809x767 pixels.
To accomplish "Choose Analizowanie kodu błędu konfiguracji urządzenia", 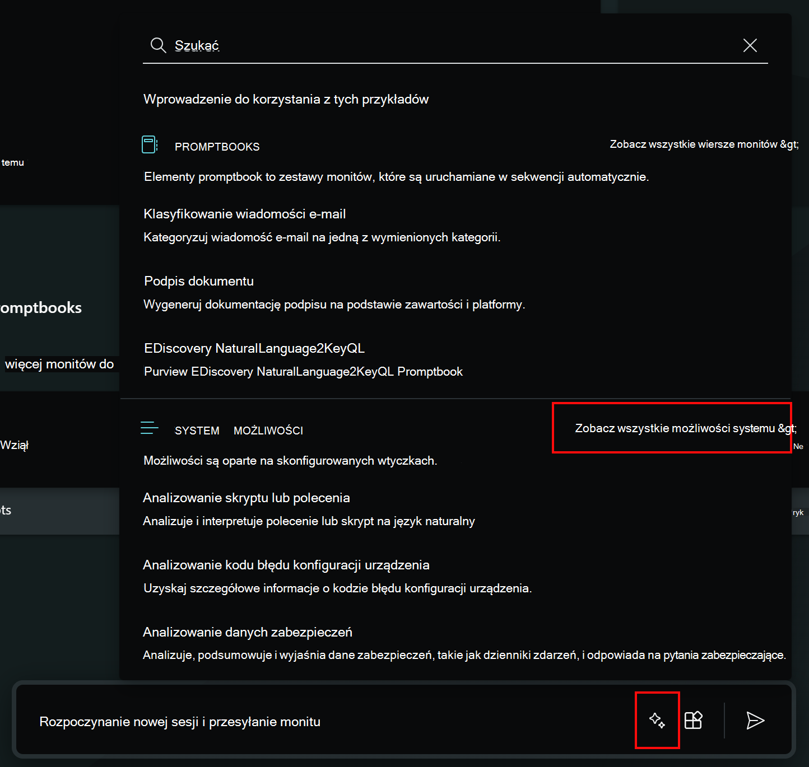I will (x=286, y=565).
